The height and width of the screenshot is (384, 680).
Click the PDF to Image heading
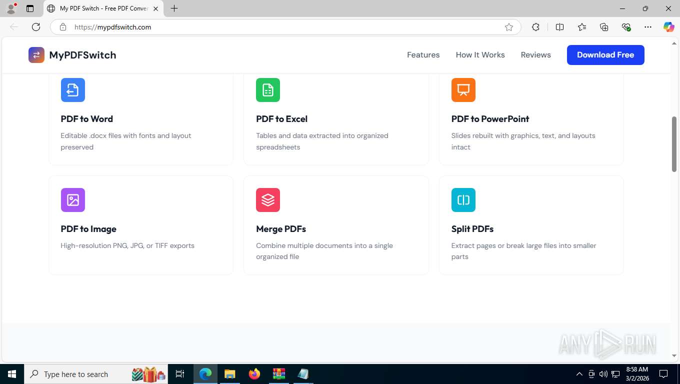(88, 229)
